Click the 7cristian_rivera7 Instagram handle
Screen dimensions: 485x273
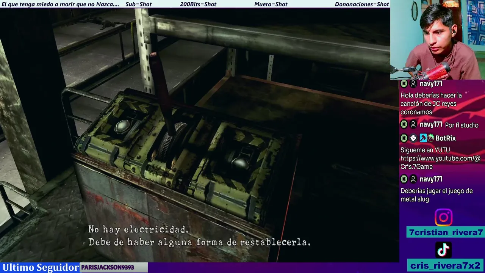(446, 232)
